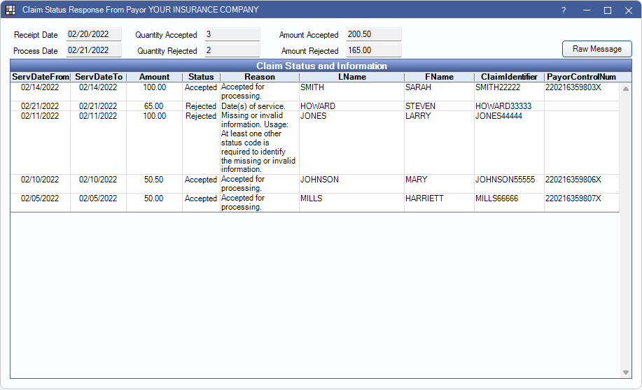The width and height of the screenshot is (642, 390).
Task: Select the Process Date field
Action: [93, 50]
